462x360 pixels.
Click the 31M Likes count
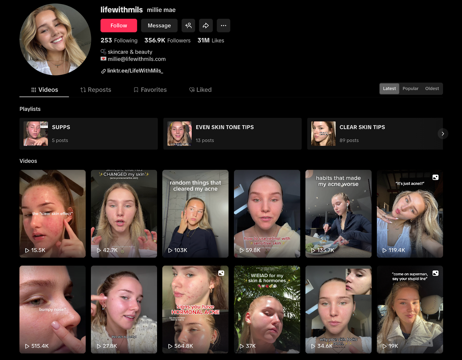[211, 40]
